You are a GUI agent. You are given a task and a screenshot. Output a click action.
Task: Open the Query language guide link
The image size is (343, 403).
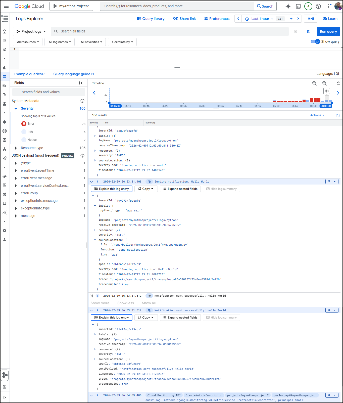click(73, 74)
